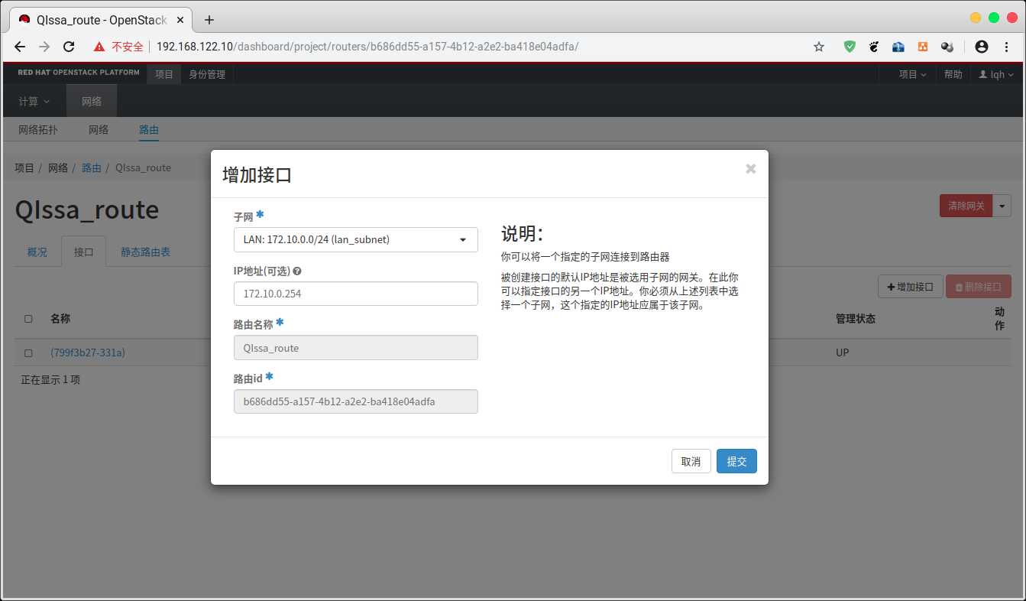Screen dimensions: 1026x601
Task: Open the GNOME foot extension icon
Action: [874, 47]
